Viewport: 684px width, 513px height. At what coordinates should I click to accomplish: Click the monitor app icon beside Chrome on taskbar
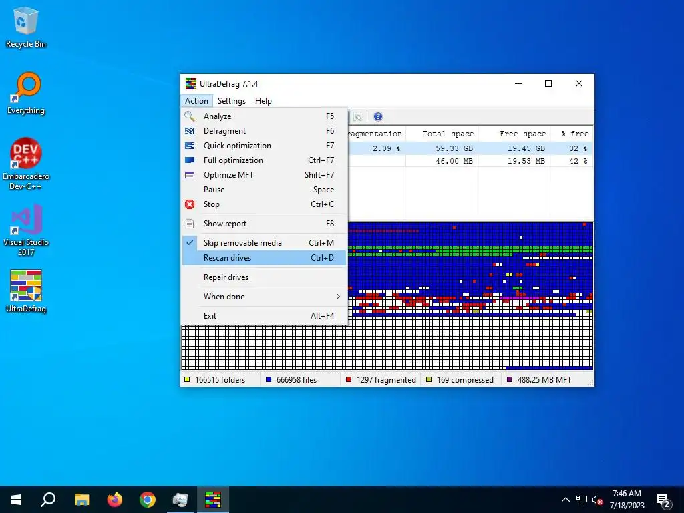(x=180, y=500)
